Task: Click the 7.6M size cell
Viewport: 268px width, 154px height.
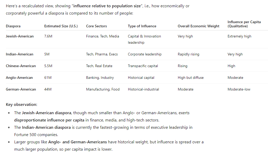Action: pyautogui.click(x=48, y=36)
